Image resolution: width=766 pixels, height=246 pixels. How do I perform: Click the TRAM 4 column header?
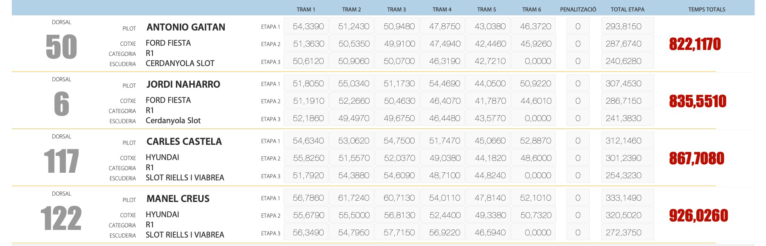[x=442, y=9]
